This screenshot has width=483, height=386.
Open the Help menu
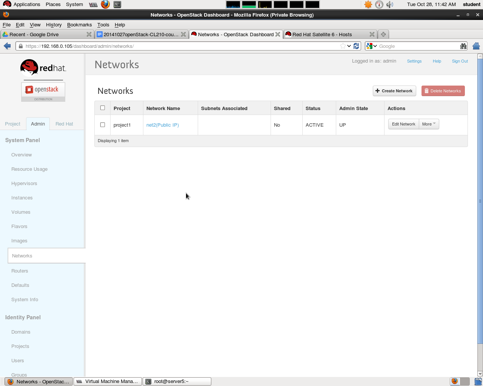click(x=120, y=25)
